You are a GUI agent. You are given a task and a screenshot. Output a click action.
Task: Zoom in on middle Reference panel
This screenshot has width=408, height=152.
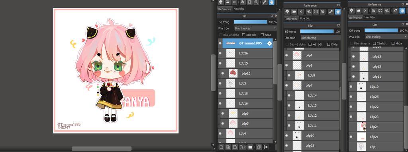(x=309, y=12)
